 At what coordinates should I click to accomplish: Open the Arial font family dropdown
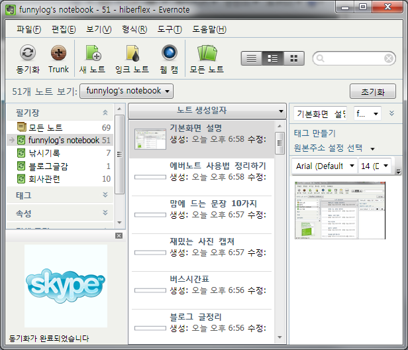(325, 166)
